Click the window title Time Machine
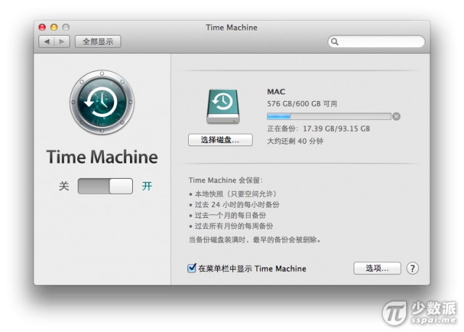The image size is (464, 332). pos(232,28)
